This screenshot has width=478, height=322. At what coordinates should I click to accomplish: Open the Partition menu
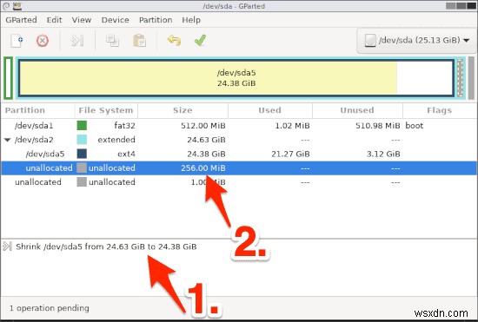coord(156,20)
